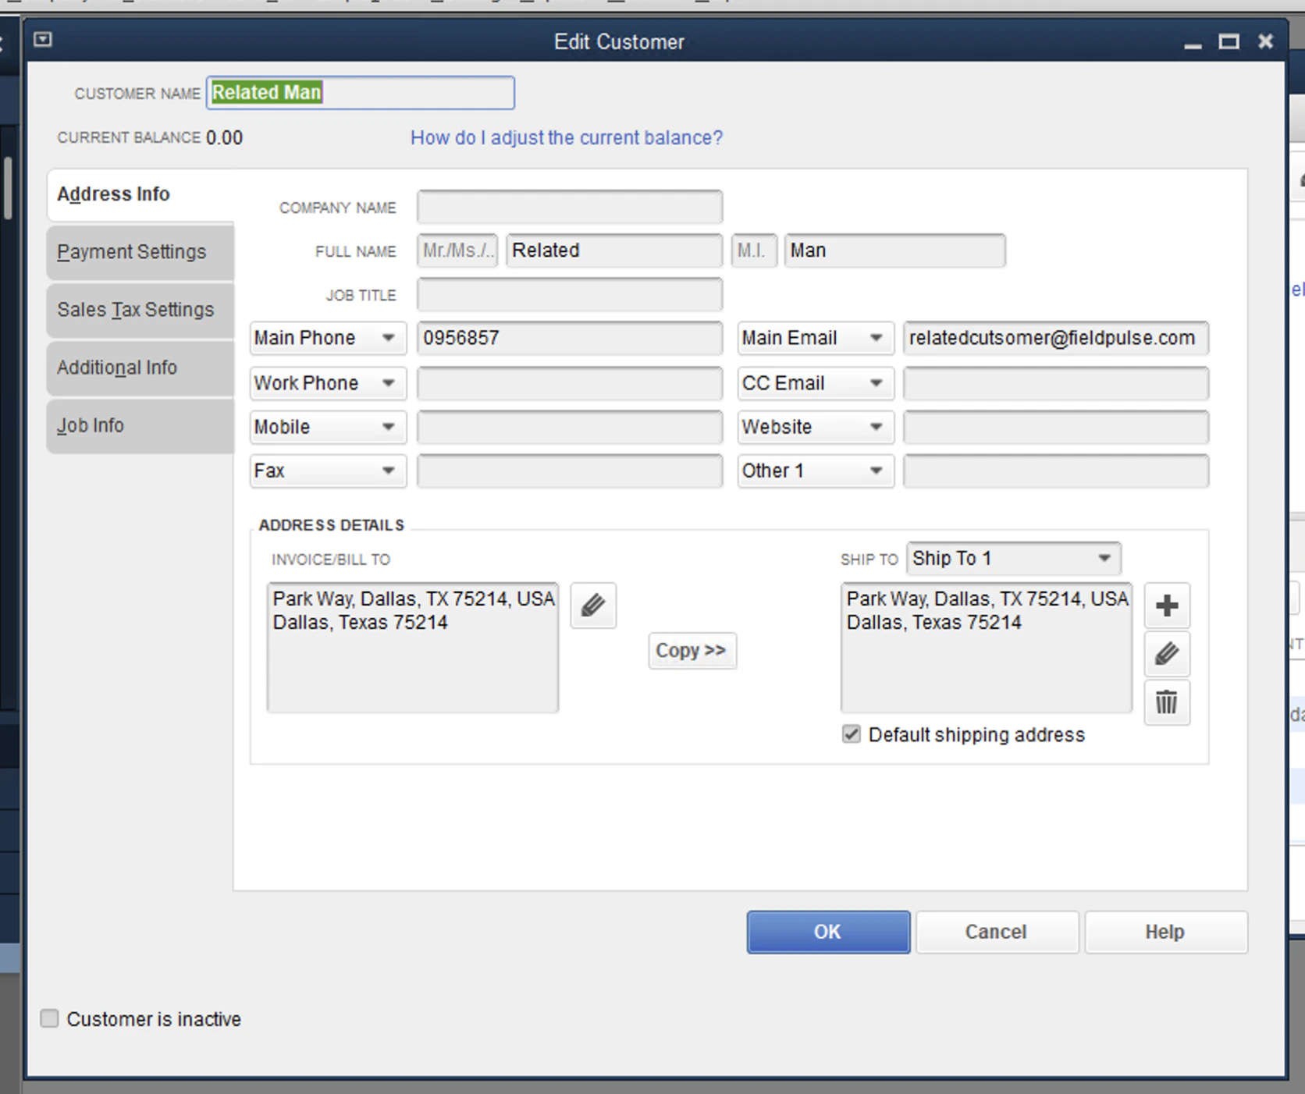Open the Main Phone type dropdown

tap(328, 338)
